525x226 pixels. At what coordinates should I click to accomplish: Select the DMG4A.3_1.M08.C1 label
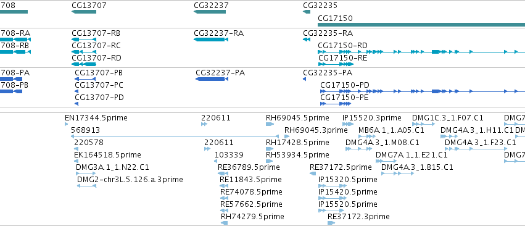click(382, 143)
